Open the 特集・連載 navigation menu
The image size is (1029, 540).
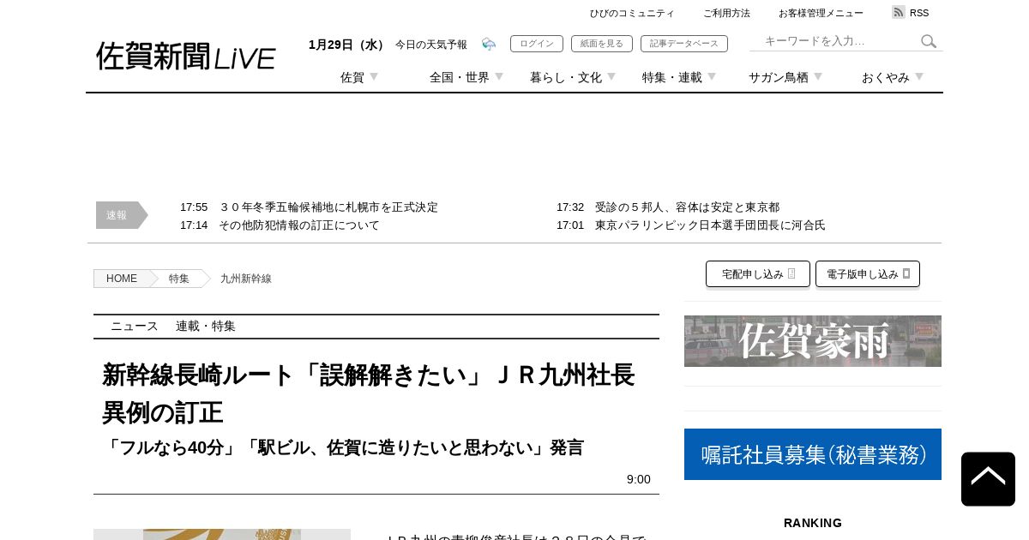(x=672, y=77)
